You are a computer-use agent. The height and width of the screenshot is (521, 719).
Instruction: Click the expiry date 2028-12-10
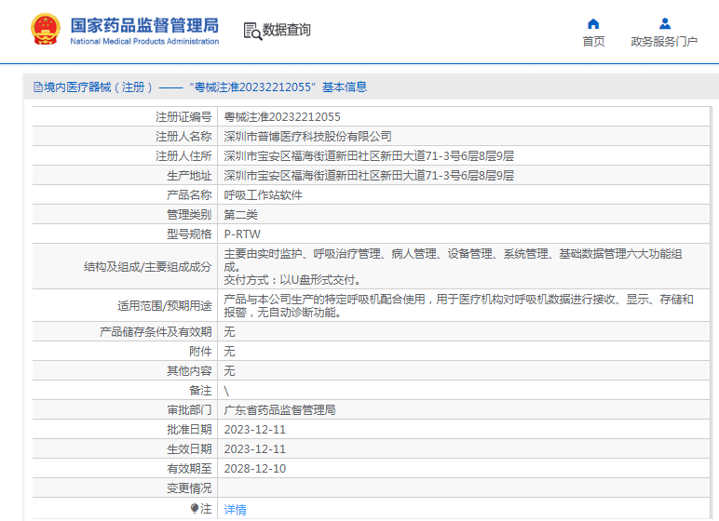255,469
